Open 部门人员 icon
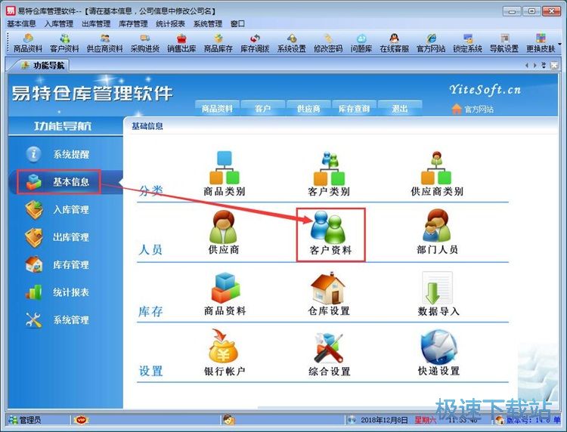 437,232
